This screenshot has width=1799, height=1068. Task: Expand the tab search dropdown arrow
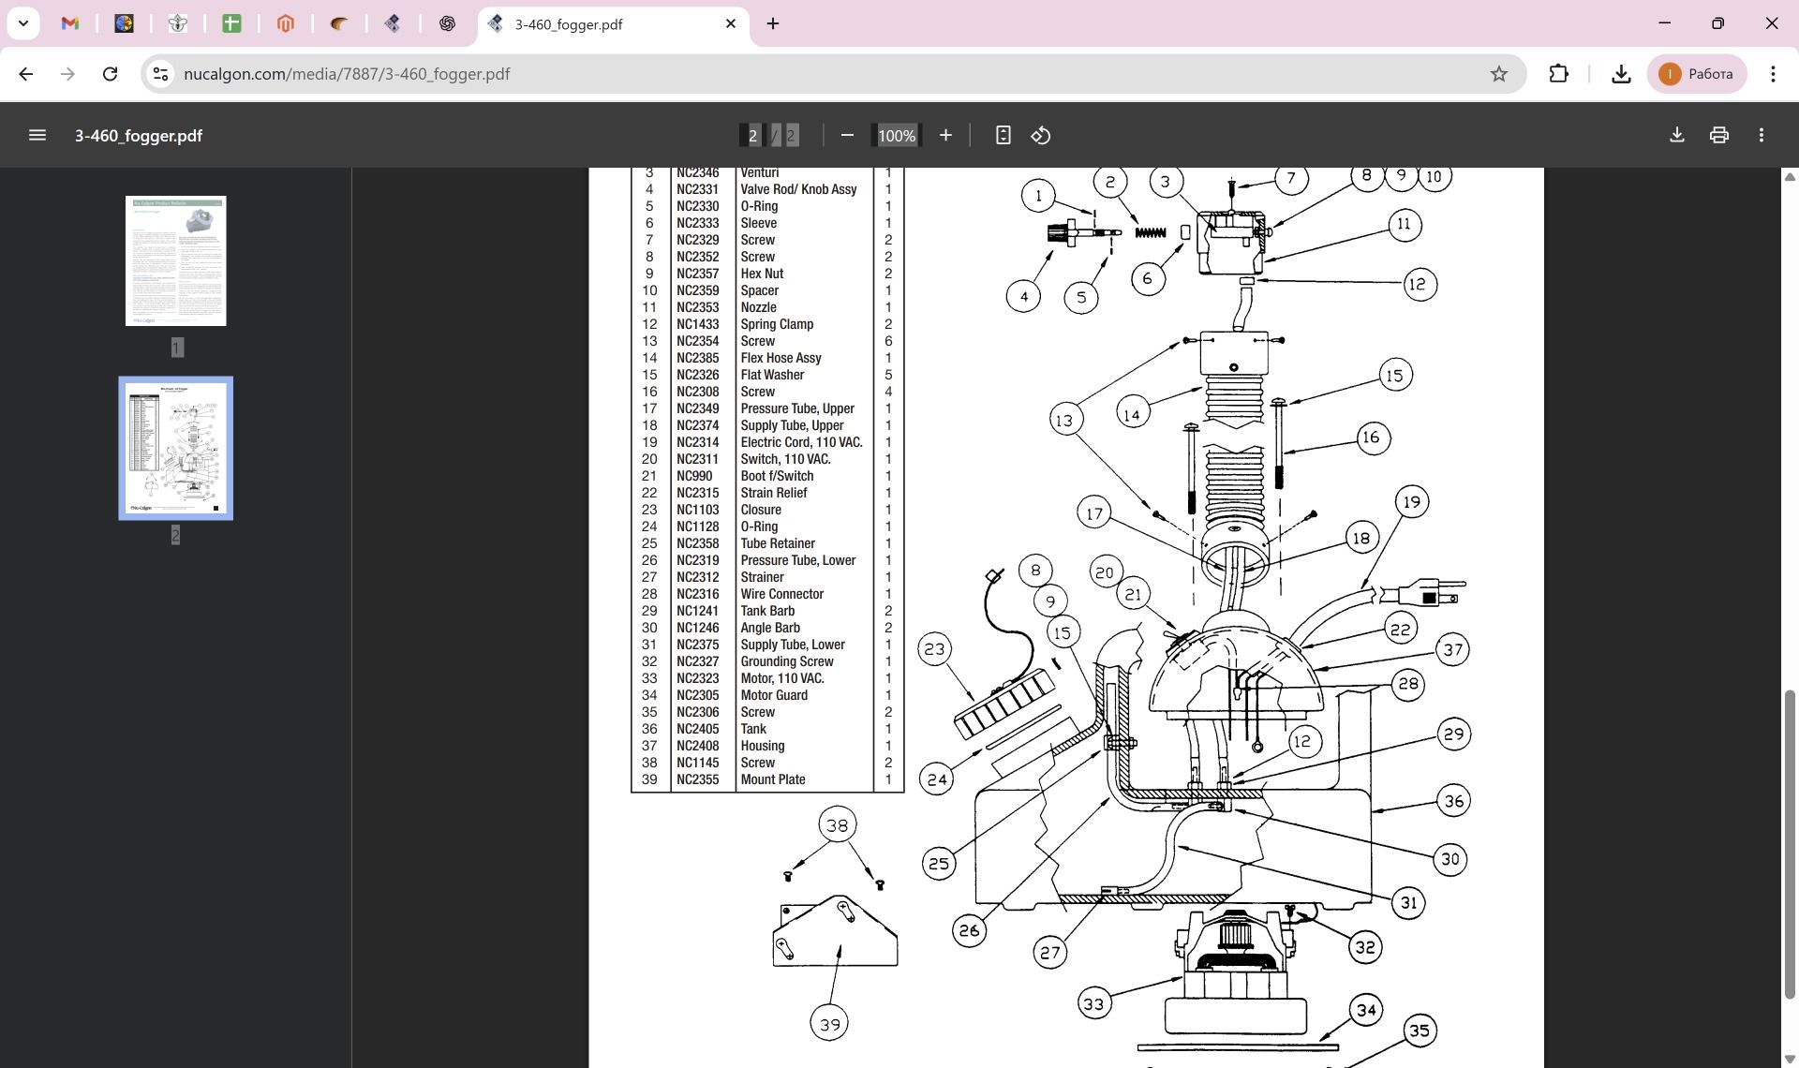pyautogui.click(x=23, y=23)
